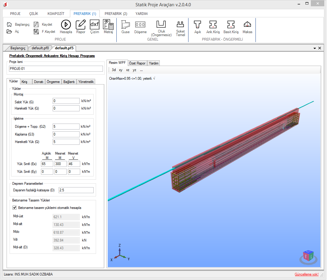This screenshot has width=327, height=280.
Task: Close the active document tab
Action: point(320,48)
